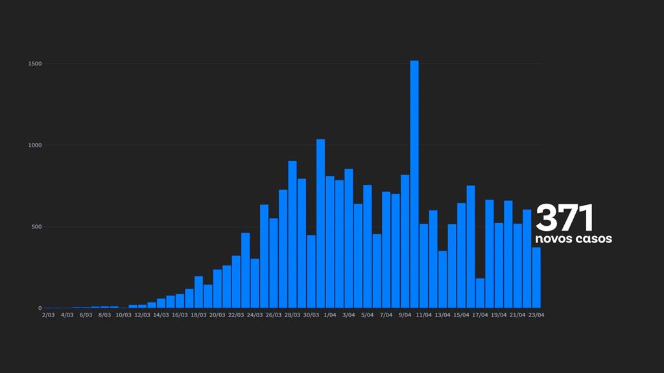Click the 1/04 x-axis date label
Screen dimensions: 664x373
(329, 315)
